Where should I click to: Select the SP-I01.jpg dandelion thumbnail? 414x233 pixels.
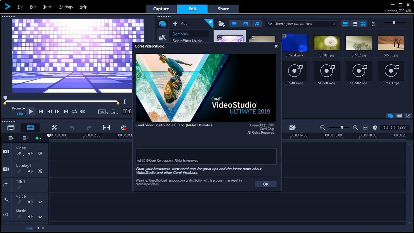pyautogui.click(x=327, y=43)
